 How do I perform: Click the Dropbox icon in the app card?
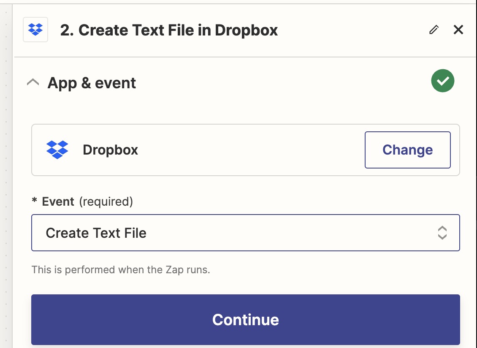pos(57,150)
